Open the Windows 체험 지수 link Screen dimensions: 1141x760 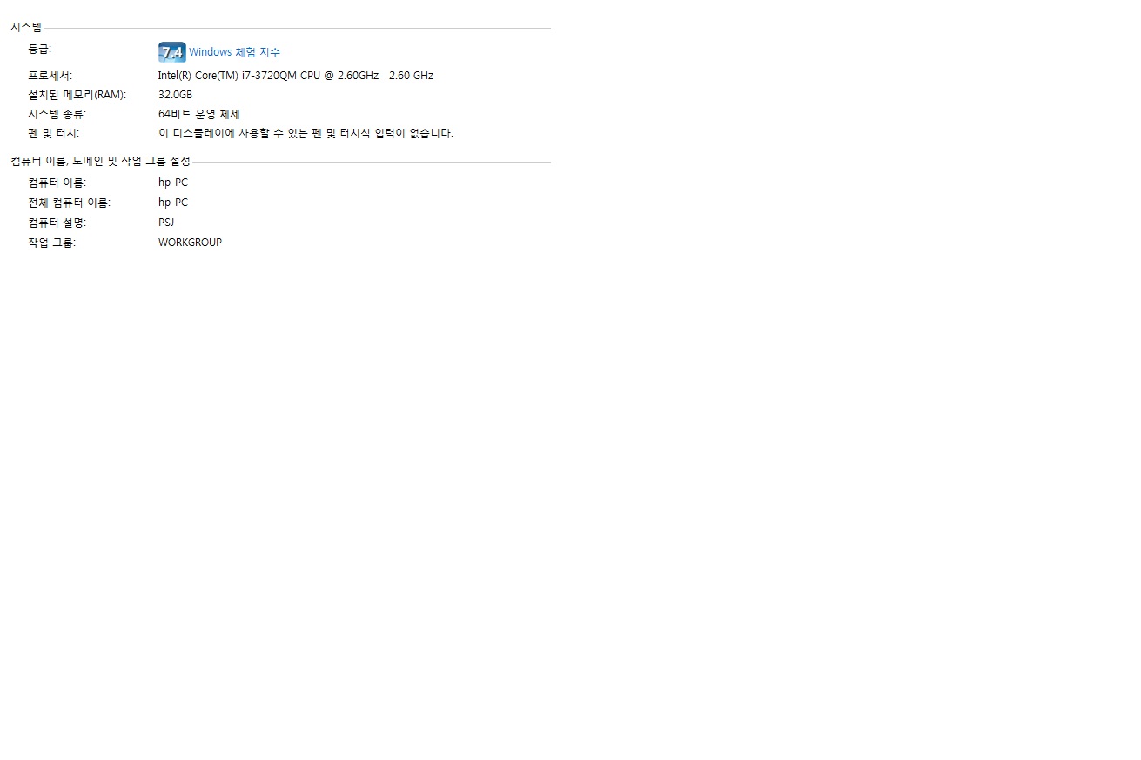click(234, 52)
